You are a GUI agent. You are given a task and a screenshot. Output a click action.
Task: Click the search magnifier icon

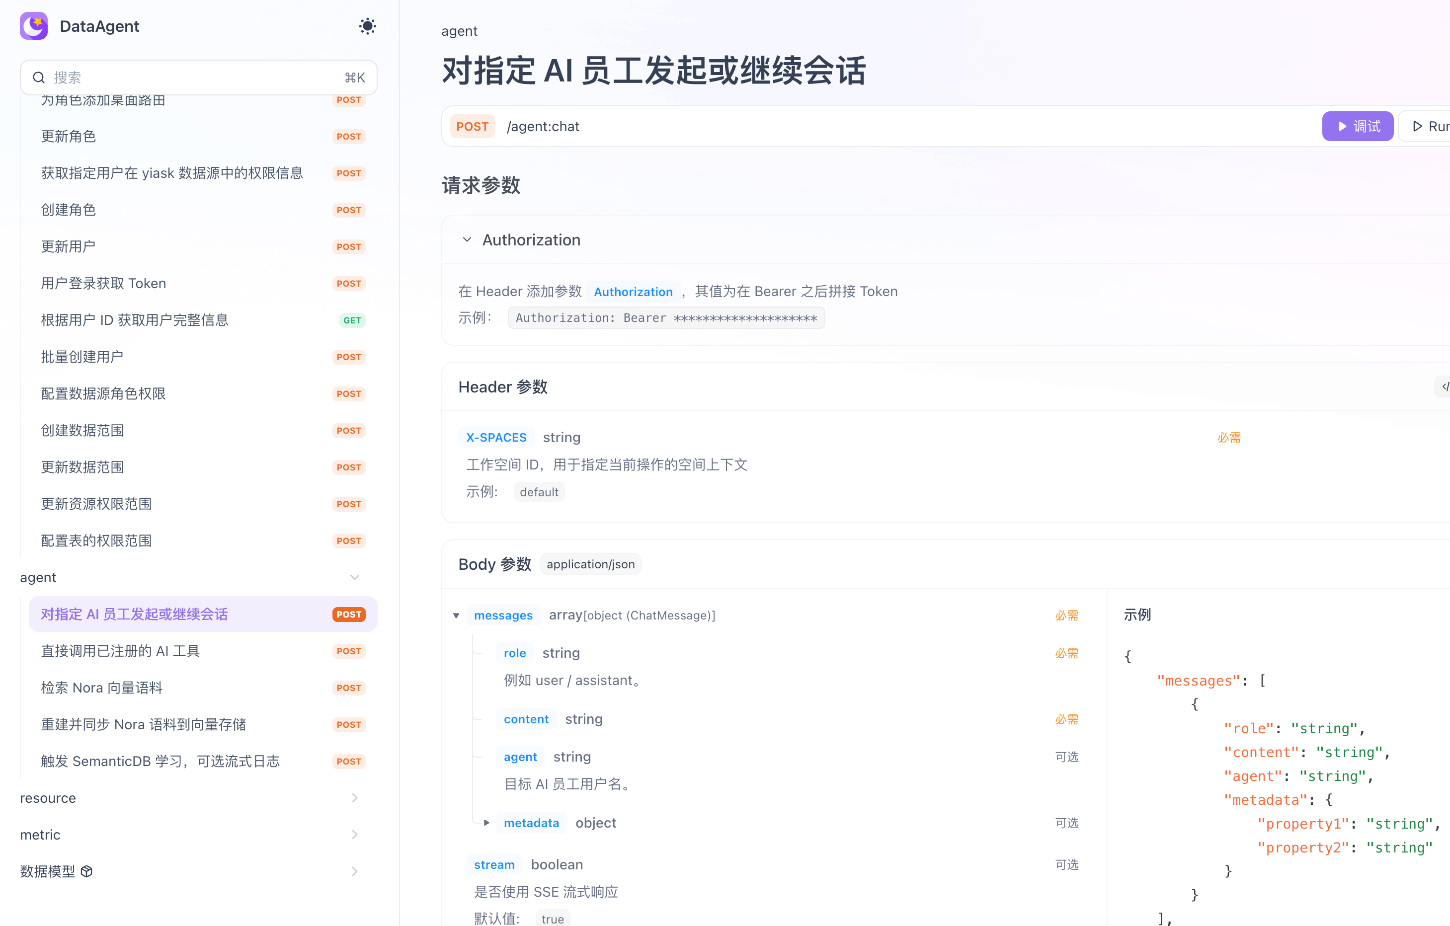pos(39,77)
